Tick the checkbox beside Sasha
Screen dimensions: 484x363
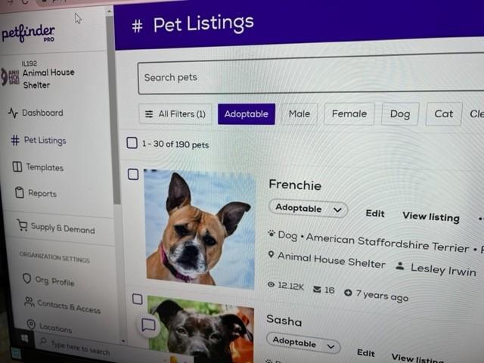point(138,299)
